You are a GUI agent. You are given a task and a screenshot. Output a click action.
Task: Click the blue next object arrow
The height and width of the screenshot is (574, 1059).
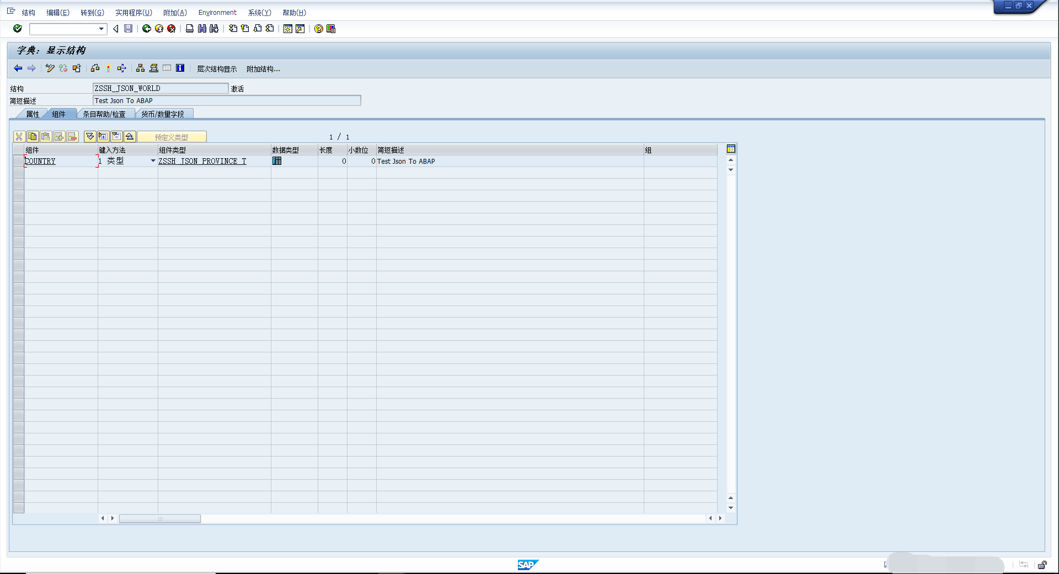click(31, 68)
